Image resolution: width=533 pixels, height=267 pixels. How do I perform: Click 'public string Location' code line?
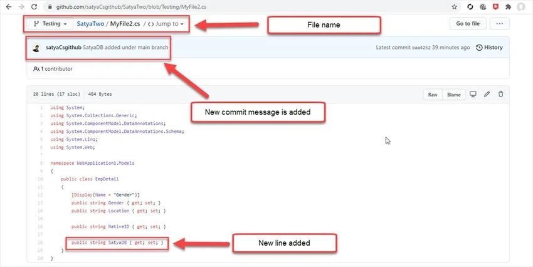point(119,211)
